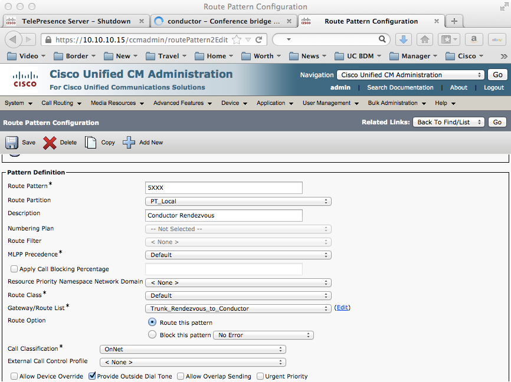Close the conductor Conference bridge tab
Viewport: 511px width, 382px height.
(x=289, y=21)
